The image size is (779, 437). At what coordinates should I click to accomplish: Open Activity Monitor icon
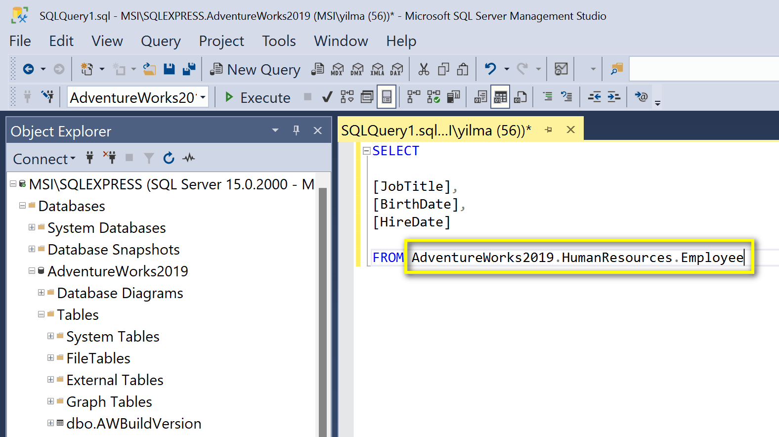[x=561, y=69]
